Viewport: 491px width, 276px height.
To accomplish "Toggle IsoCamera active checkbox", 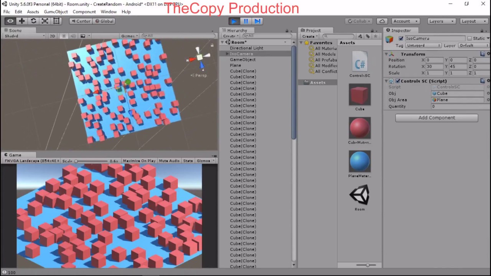I will point(401,38).
